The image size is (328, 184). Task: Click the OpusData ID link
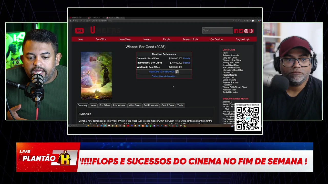162,72
